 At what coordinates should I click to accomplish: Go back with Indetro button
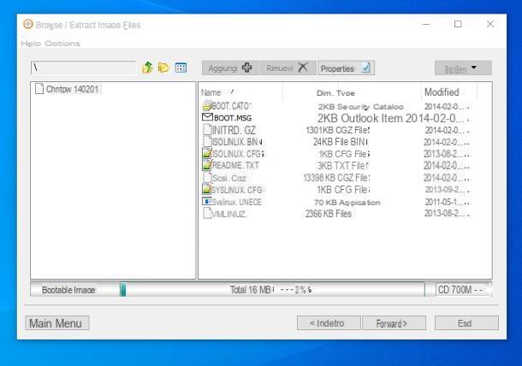click(x=329, y=323)
